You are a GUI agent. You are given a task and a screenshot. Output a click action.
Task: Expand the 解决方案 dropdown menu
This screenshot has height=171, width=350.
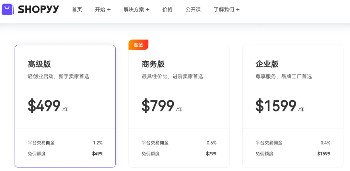tap(136, 9)
